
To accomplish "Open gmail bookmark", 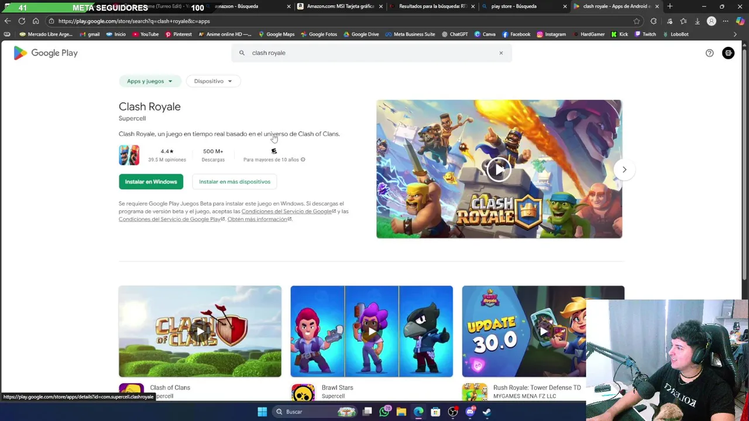I will pyautogui.click(x=90, y=34).
